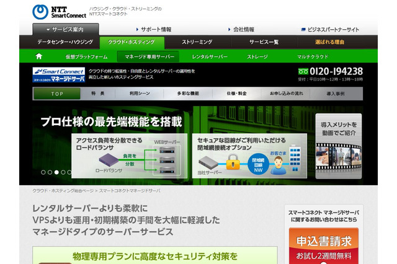Open マルチクラウド submenu
397x264 pixels.
313,56
